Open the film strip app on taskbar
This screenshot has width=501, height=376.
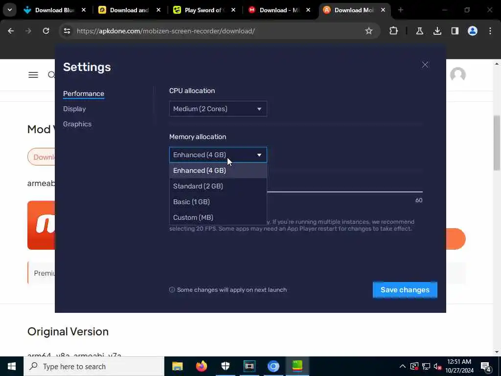(x=249, y=366)
